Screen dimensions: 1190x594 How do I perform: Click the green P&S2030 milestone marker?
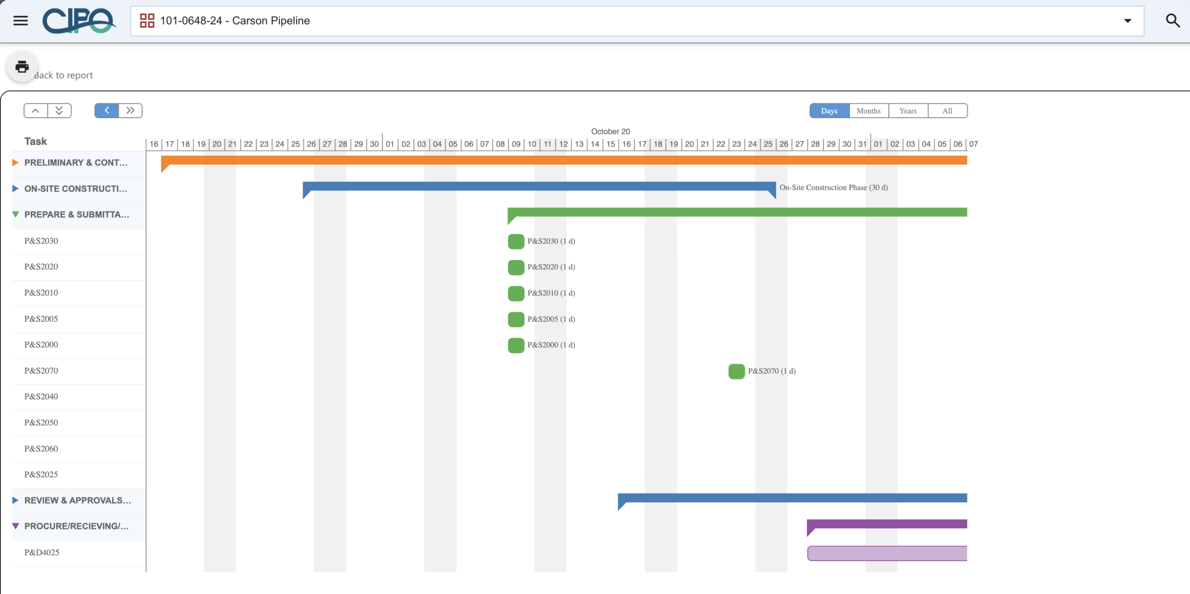[x=516, y=241]
